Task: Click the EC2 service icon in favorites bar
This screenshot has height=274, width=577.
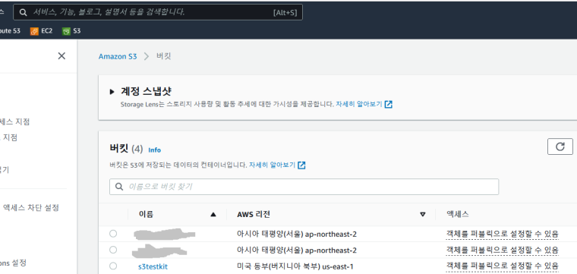Action: coord(34,31)
